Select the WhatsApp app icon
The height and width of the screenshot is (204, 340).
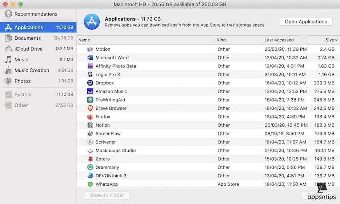click(90, 184)
